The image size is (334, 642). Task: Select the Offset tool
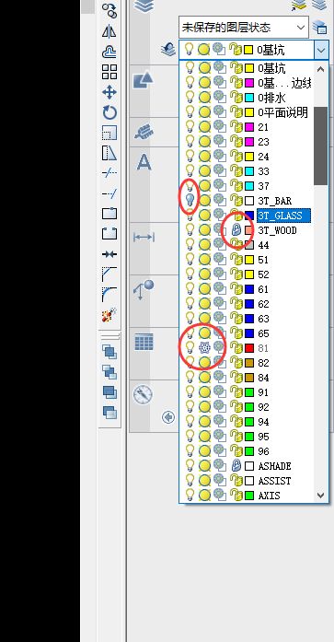coord(109,52)
